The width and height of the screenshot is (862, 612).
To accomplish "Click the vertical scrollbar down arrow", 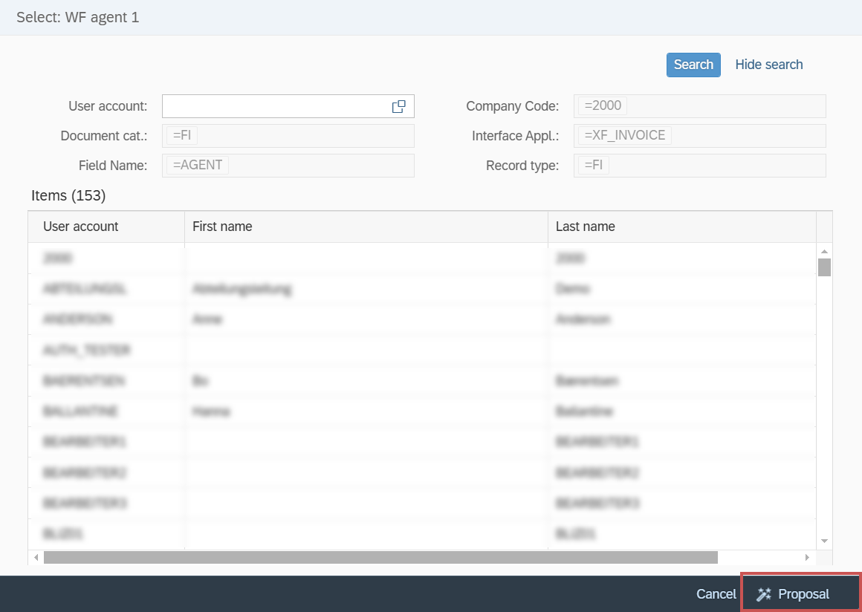I will 824,541.
